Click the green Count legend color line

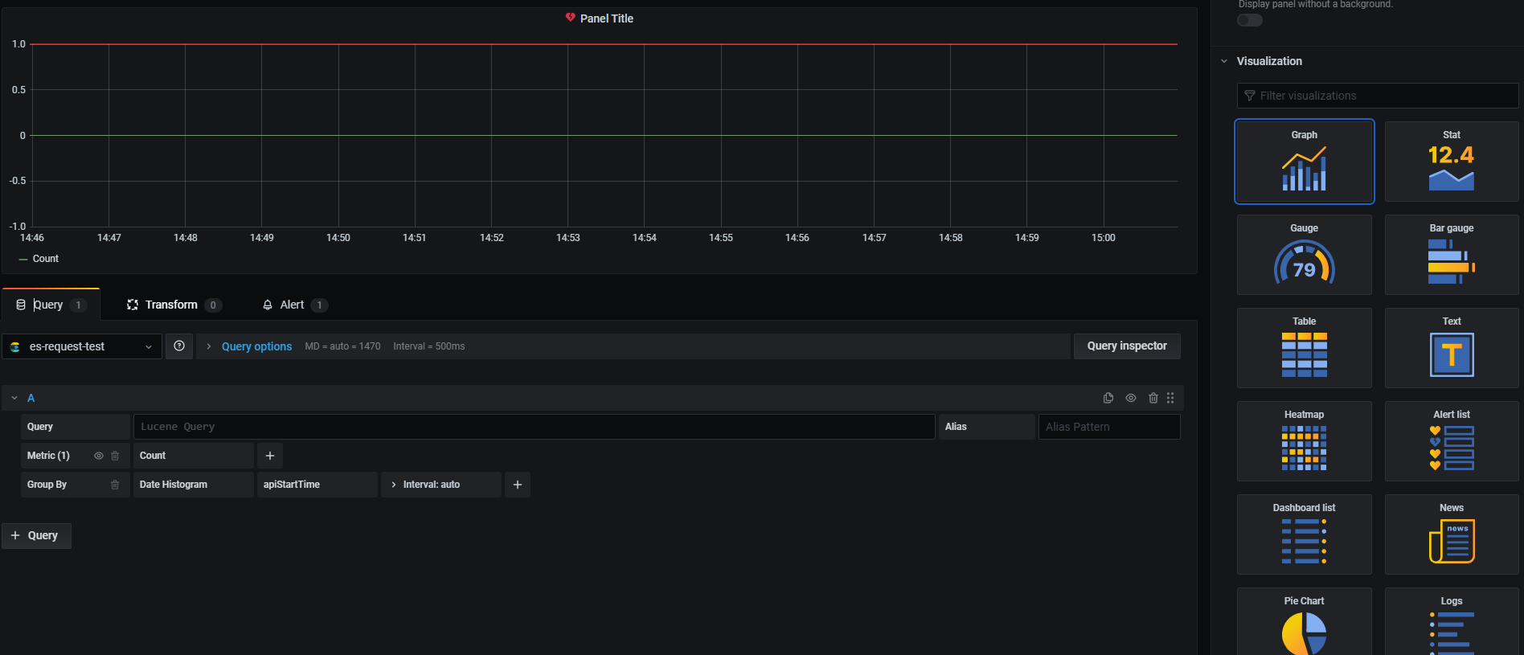tap(23, 260)
